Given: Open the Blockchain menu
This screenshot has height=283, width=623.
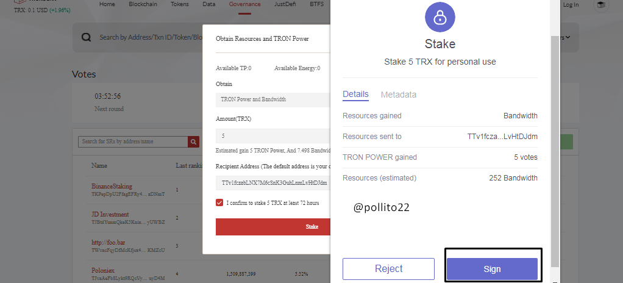Looking at the screenshot, I should coord(143,4).
